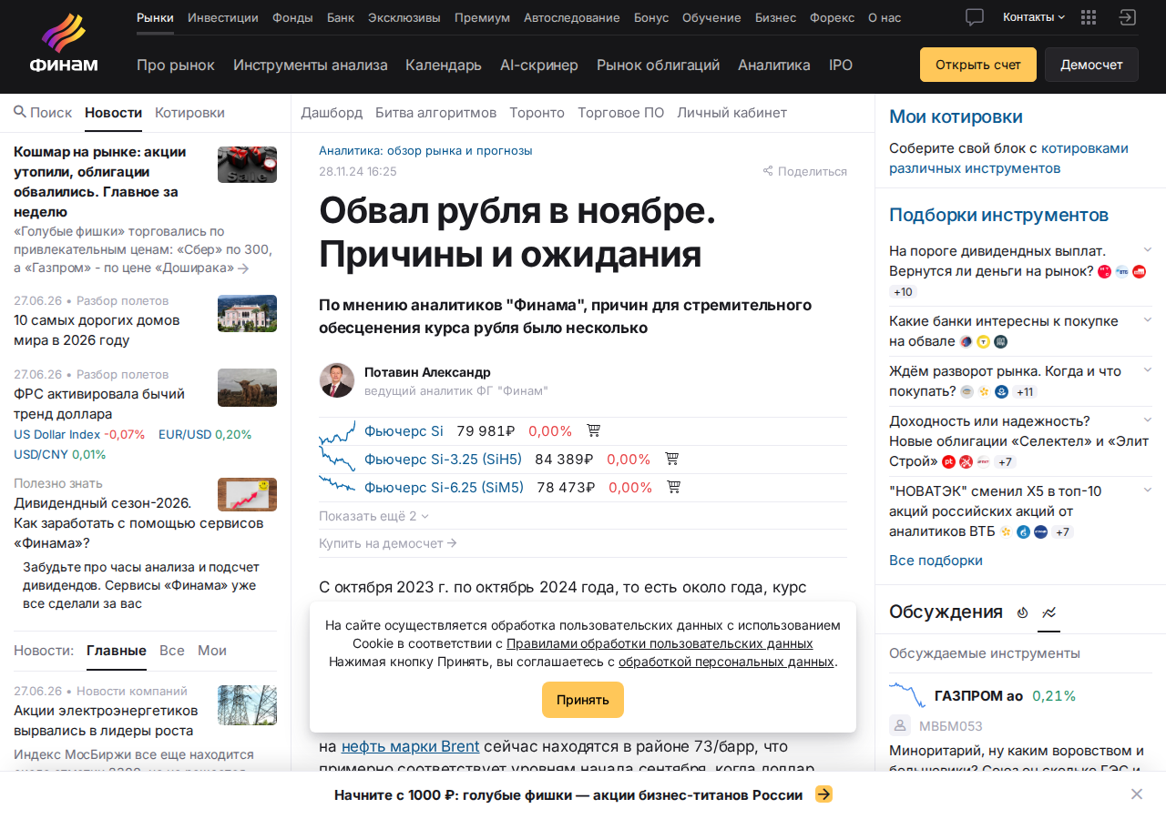Open Правилами обработки пользовательских данных link
Image resolution: width=1166 pixels, height=819 pixels.
[660, 643]
